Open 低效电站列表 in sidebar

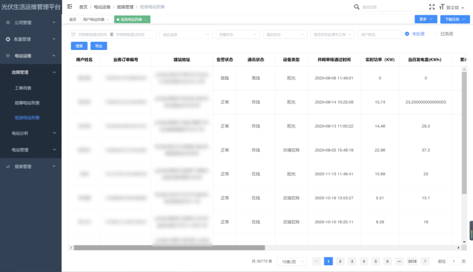27,118
